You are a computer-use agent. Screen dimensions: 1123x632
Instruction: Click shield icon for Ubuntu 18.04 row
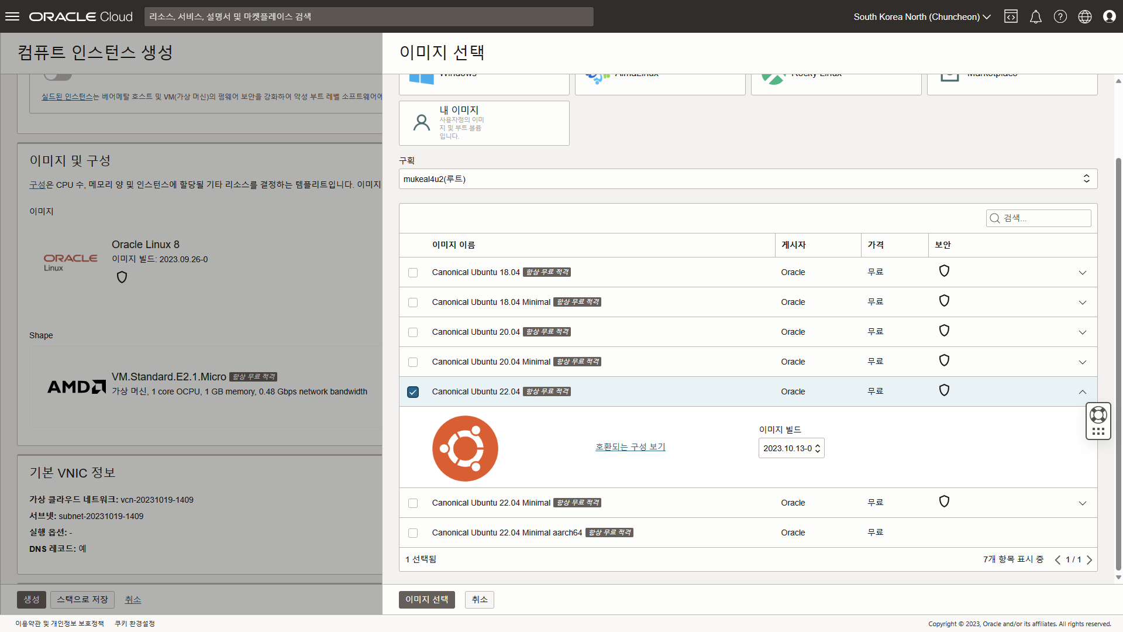943,271
